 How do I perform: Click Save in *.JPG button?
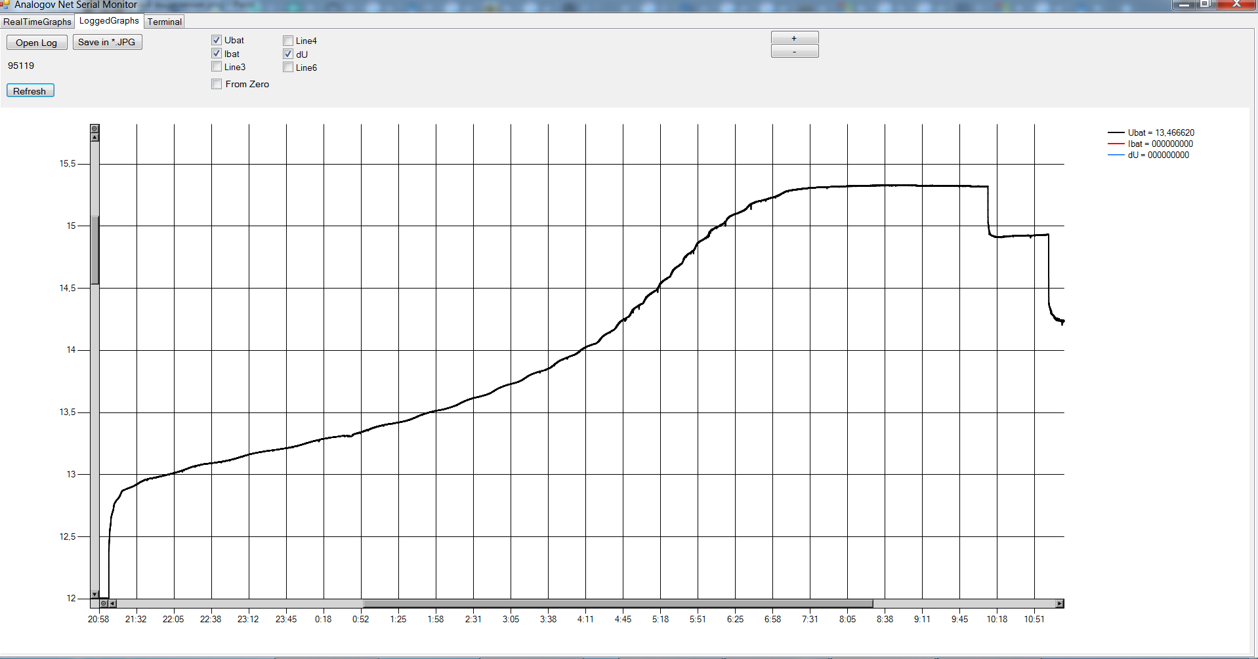click(107, 43)
